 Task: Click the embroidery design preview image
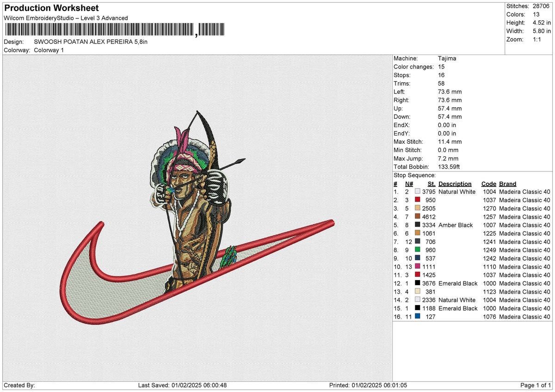197,218
